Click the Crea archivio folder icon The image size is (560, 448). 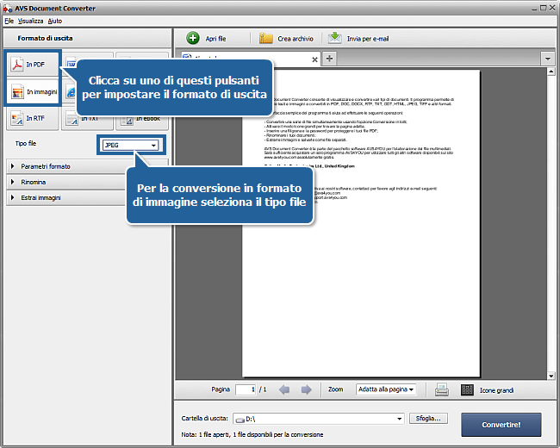266,39
